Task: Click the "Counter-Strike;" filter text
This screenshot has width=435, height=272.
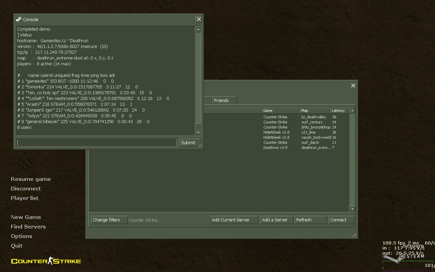Action: point(143,220)
